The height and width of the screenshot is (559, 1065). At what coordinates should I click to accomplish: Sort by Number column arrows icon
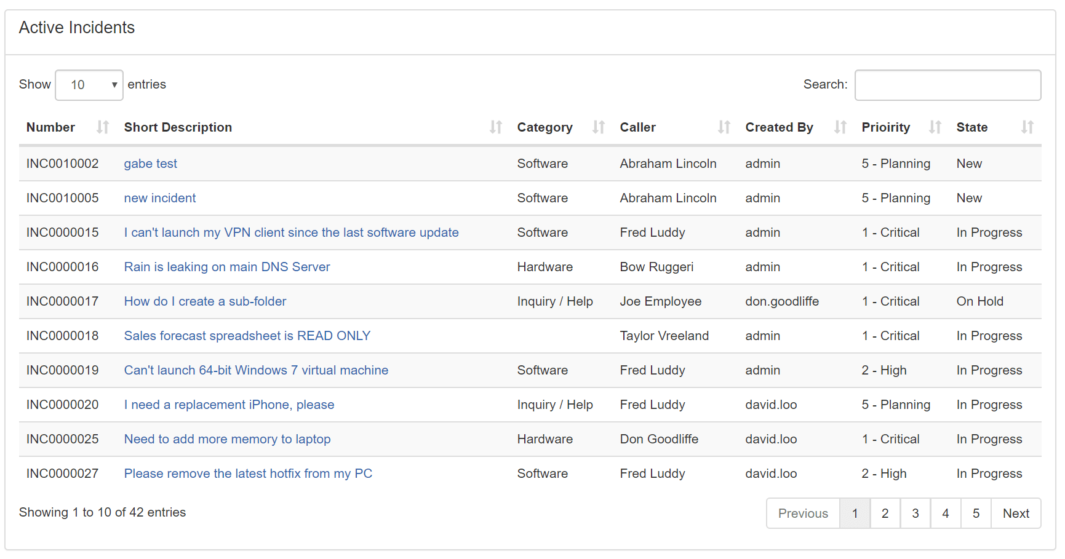click(103, 127)
